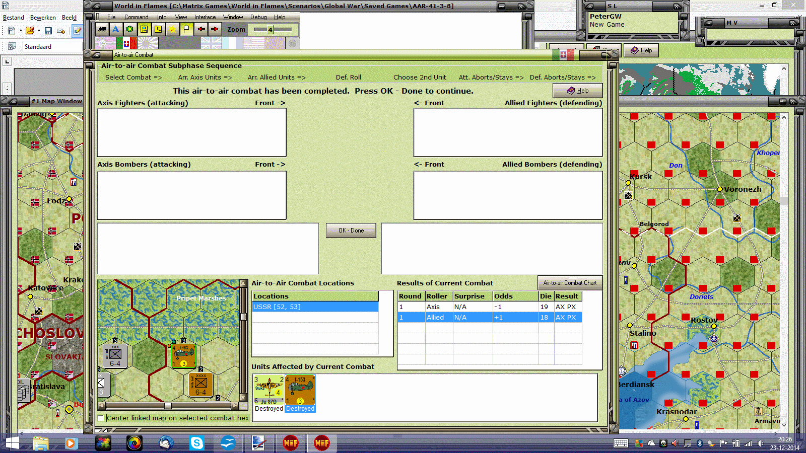Screen dimensions: 806x453
Task: Close the M V panel window
Action: click(792, 23)
